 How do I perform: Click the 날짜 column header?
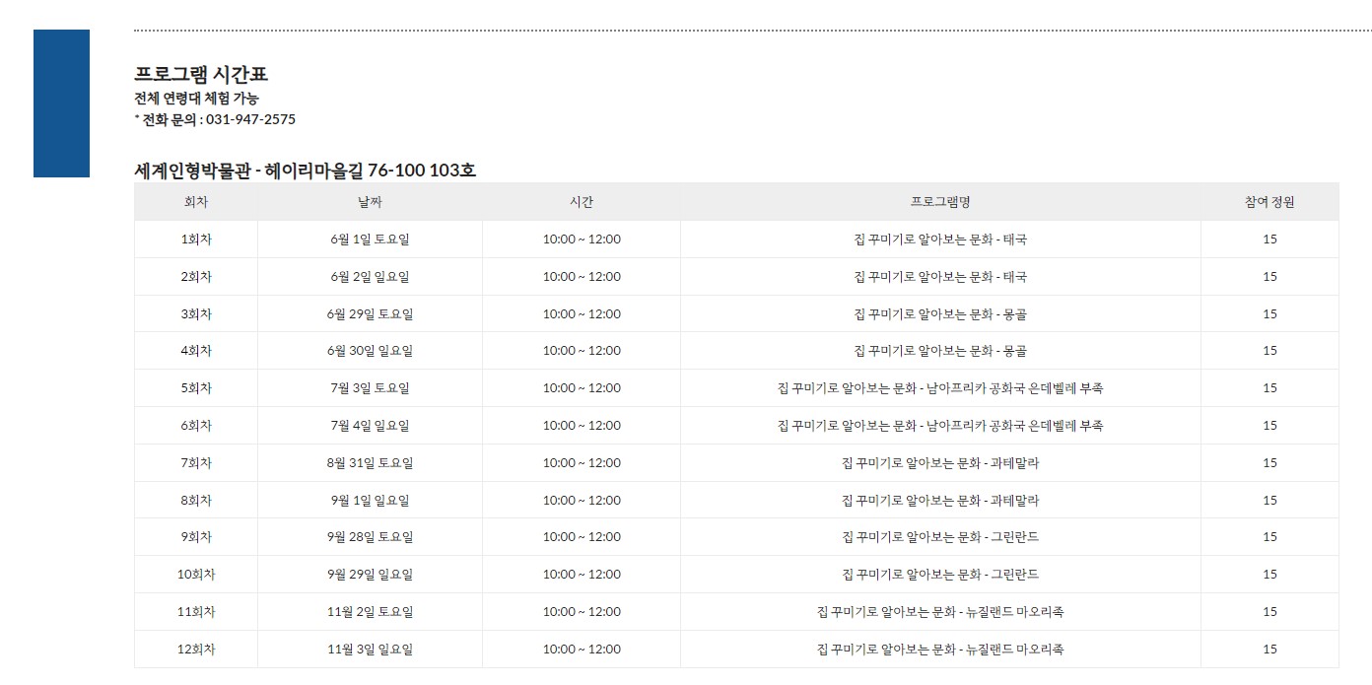click(370, 202)
